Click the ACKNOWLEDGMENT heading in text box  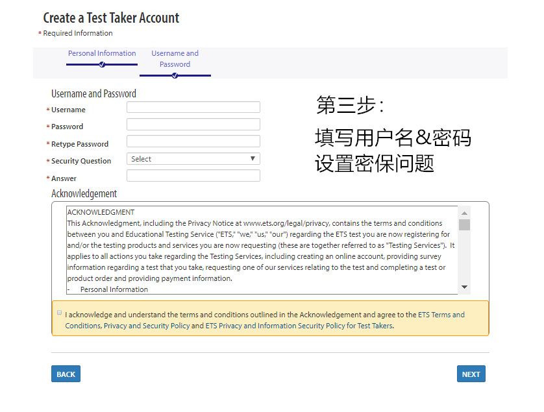101,212
